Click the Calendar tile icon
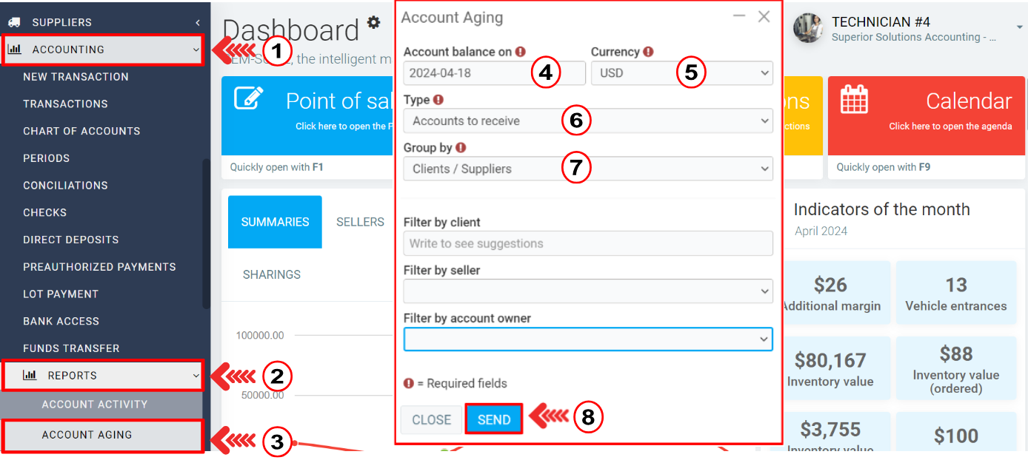Image resolution: width=1028 pixels, height=460 pixels. 854,99
